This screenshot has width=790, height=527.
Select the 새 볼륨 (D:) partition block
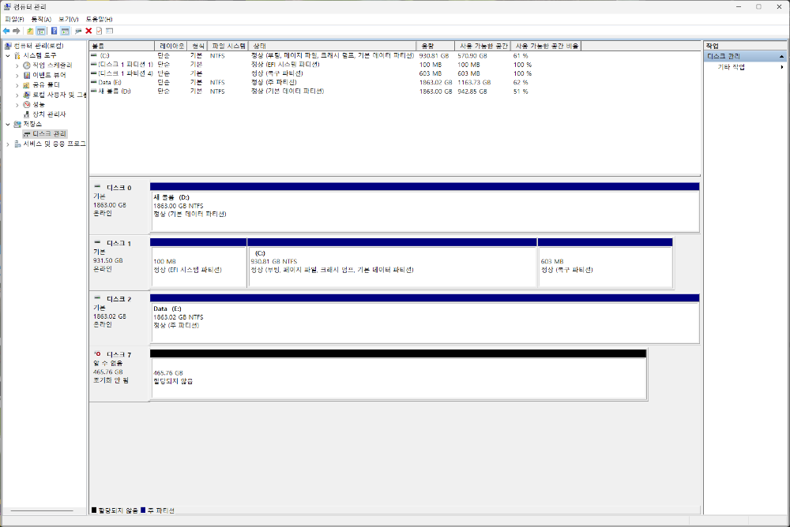[425, 207]
